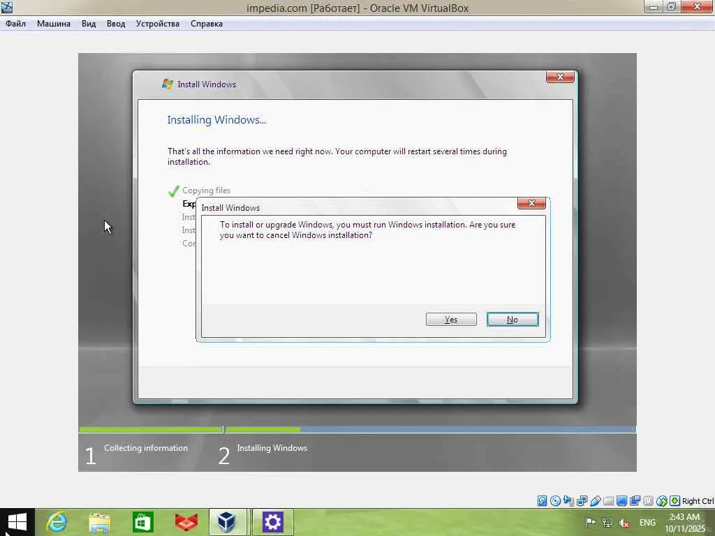
Task: Click VirtualBox hard disk activity indicator
Action: [x=542, y=501]
